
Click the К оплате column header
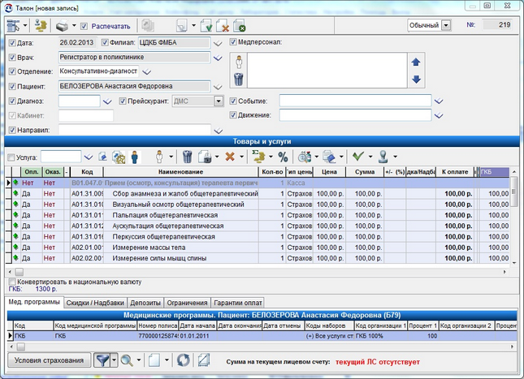454,172
